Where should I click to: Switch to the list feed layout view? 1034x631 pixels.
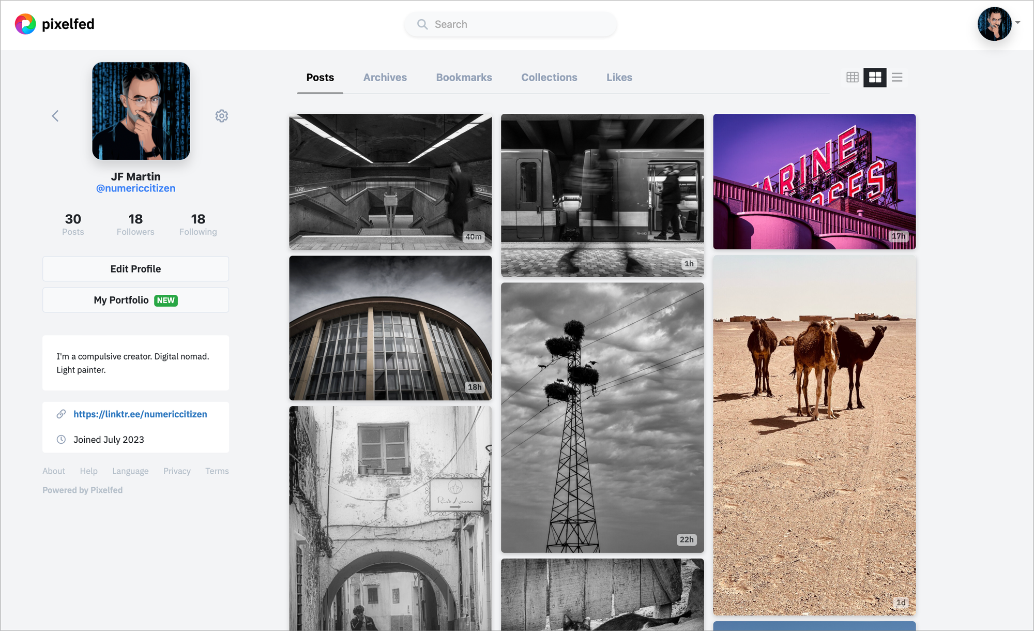coord(897,77)
